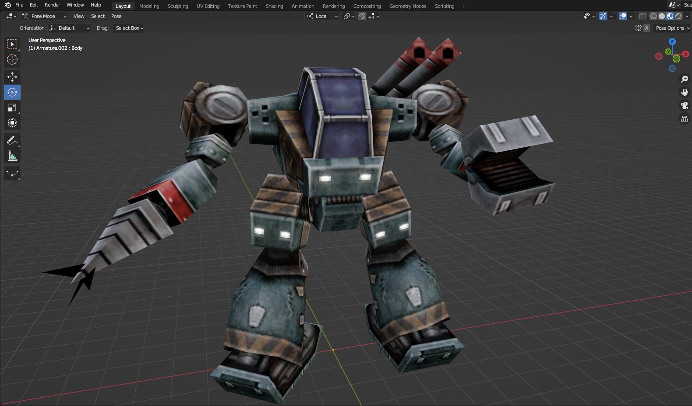This screenshot has width=692, height=406.
Task: Pick the Move tool
Action: 12,77
